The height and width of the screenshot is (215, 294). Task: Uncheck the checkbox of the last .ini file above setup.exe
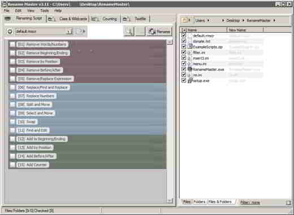[x=184, y=75]
